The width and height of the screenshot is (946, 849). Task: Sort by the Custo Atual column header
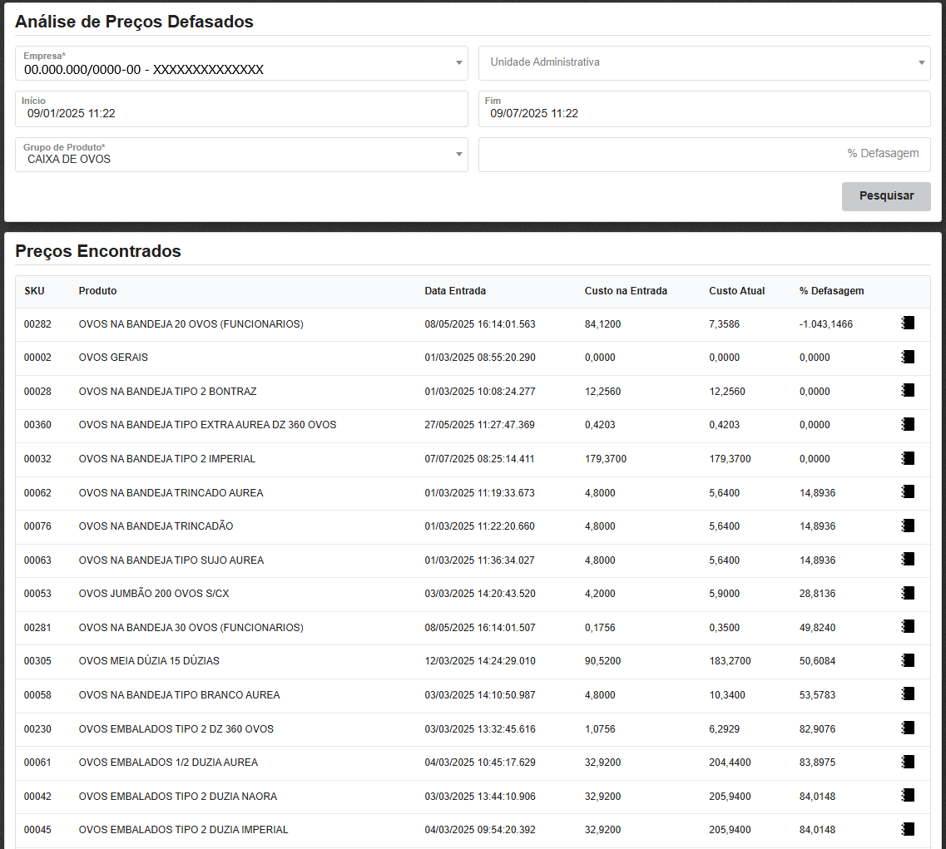[x=736, y=291]
